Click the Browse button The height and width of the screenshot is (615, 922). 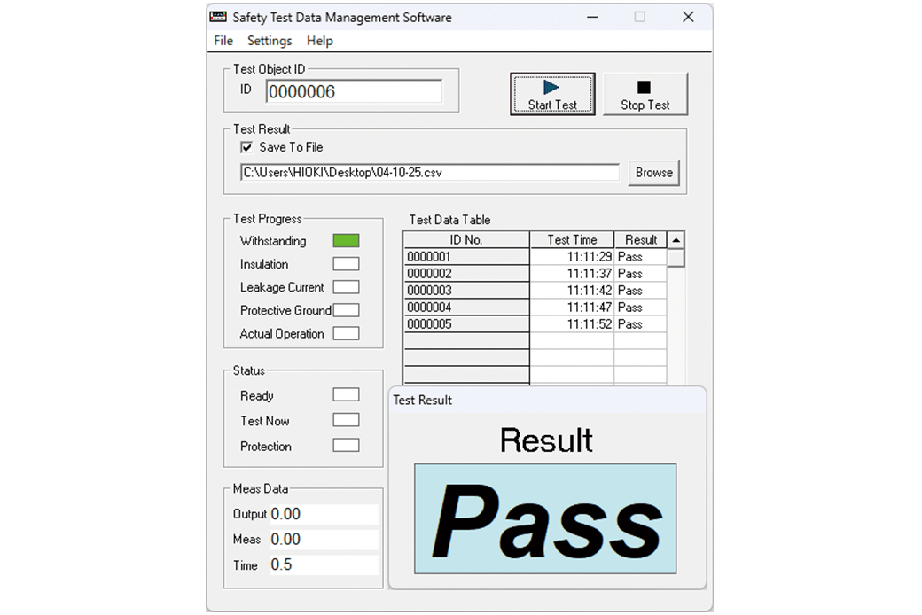tap(654, 172)
